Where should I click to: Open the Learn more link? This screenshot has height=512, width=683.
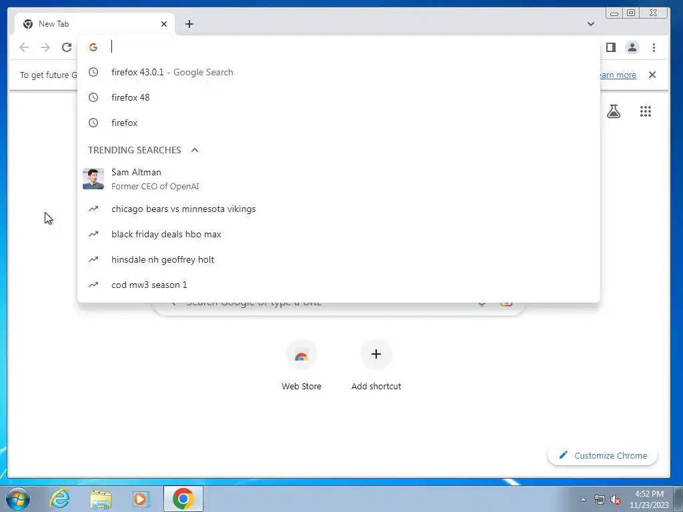point(618,75)
